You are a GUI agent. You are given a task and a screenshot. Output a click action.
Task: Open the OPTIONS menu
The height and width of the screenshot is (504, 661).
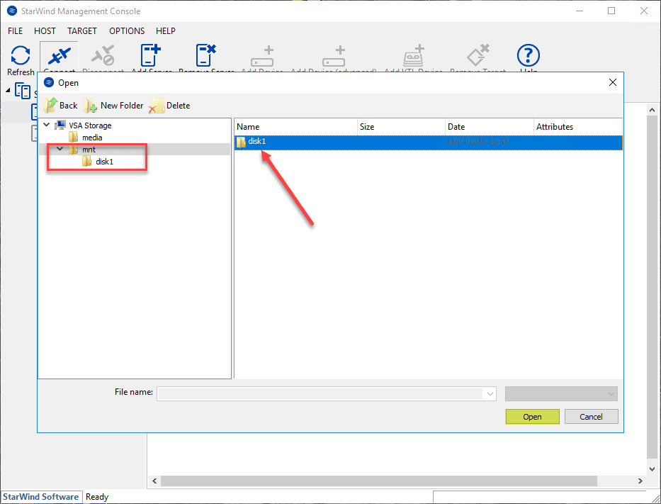[127, 30]
